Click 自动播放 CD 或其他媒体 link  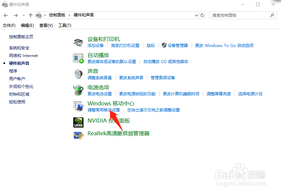pos(166,62)
